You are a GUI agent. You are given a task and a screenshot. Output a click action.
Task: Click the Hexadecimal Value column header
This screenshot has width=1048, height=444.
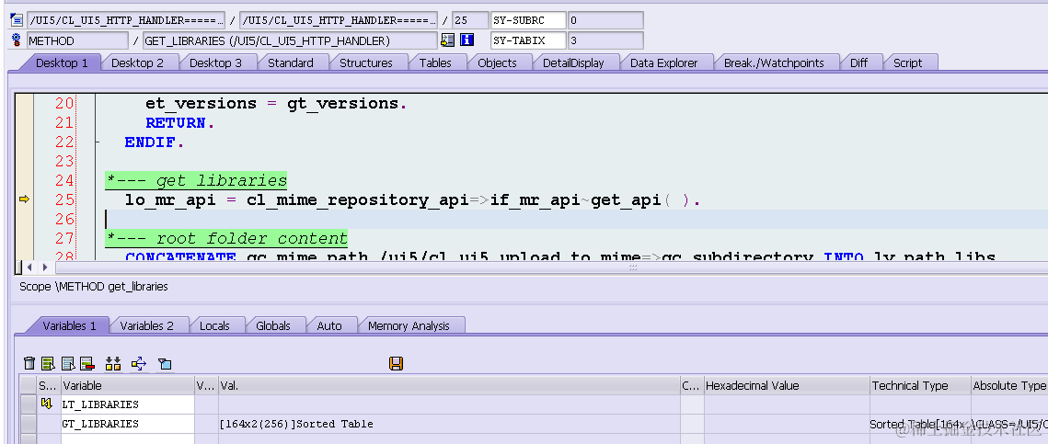point(787,385)
